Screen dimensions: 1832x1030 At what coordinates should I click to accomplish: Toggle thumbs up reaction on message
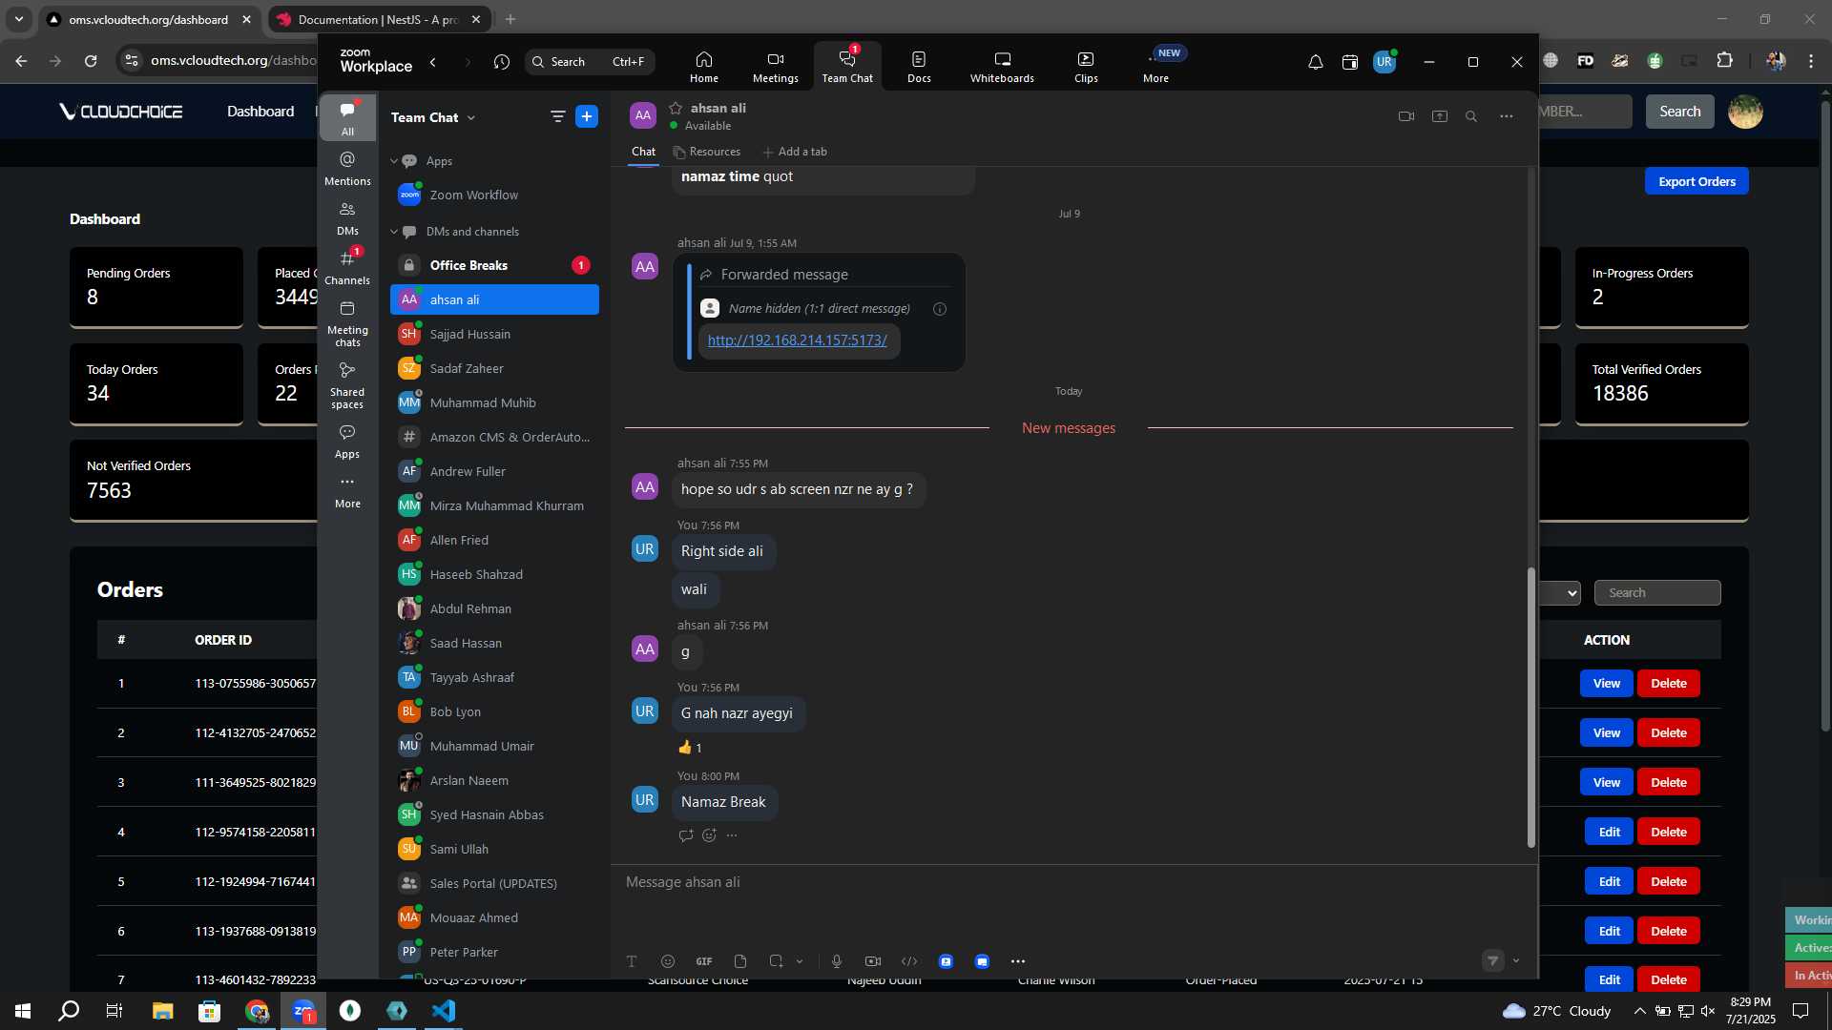[690, 748]
